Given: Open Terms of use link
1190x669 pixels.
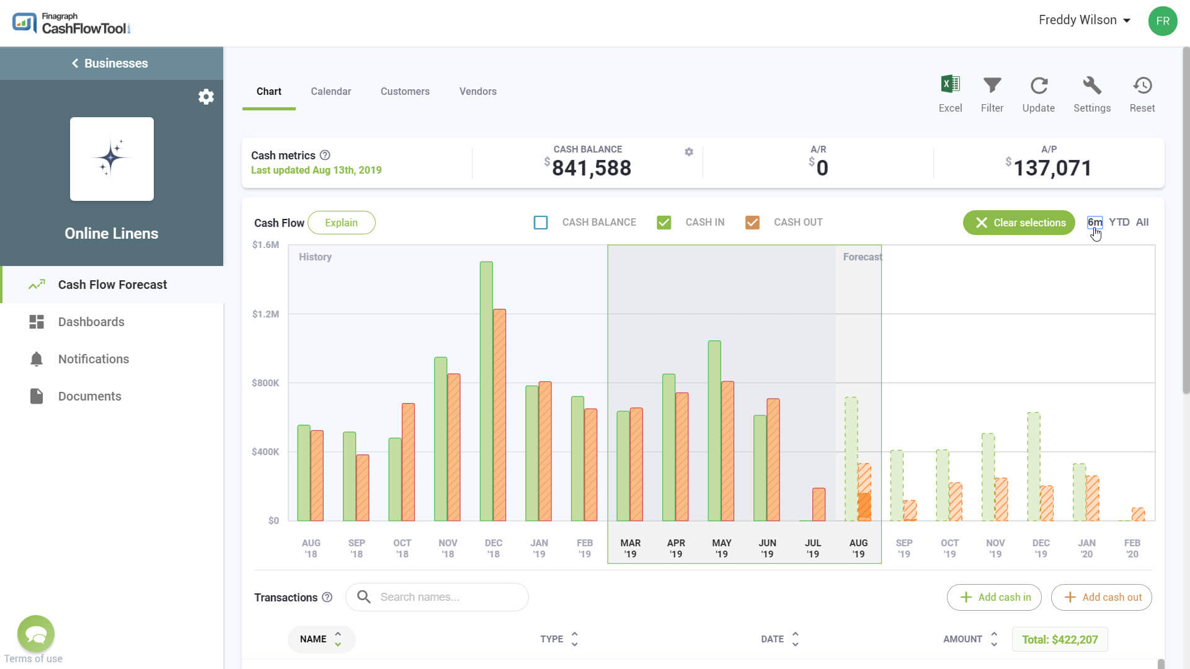Looking at the screenshot, I should tap(33, 658).
